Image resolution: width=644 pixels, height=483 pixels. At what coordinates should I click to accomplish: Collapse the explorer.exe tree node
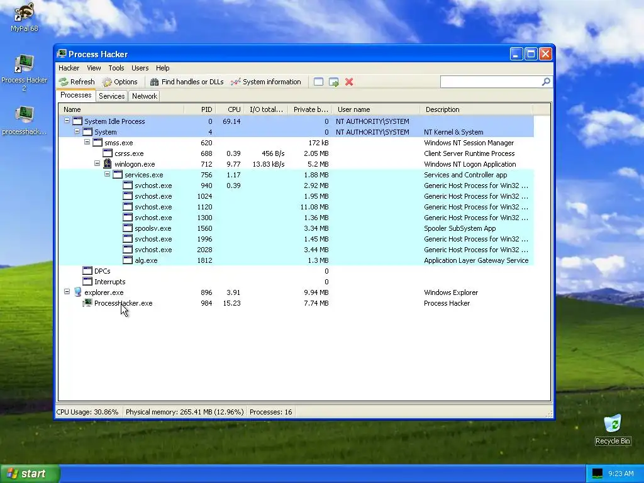point(67,292)
